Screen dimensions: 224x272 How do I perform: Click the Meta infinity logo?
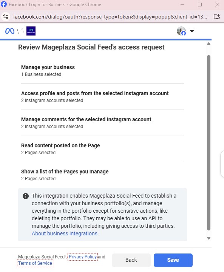[x=10, y=31]
